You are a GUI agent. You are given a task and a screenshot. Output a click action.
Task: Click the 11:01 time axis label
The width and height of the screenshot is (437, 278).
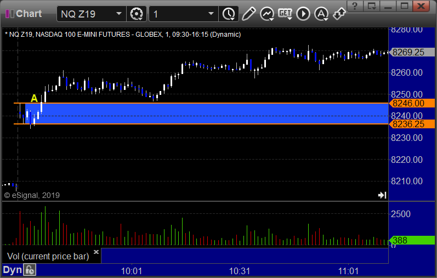coord(348,271)
